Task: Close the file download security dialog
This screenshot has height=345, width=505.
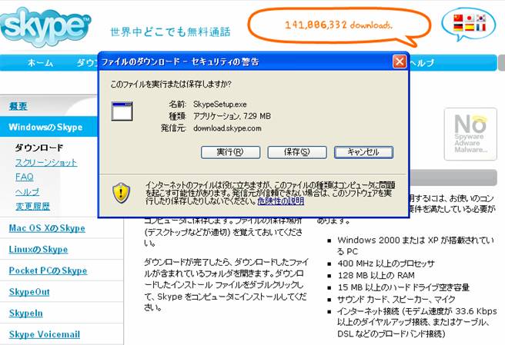Action: point(399,61)
